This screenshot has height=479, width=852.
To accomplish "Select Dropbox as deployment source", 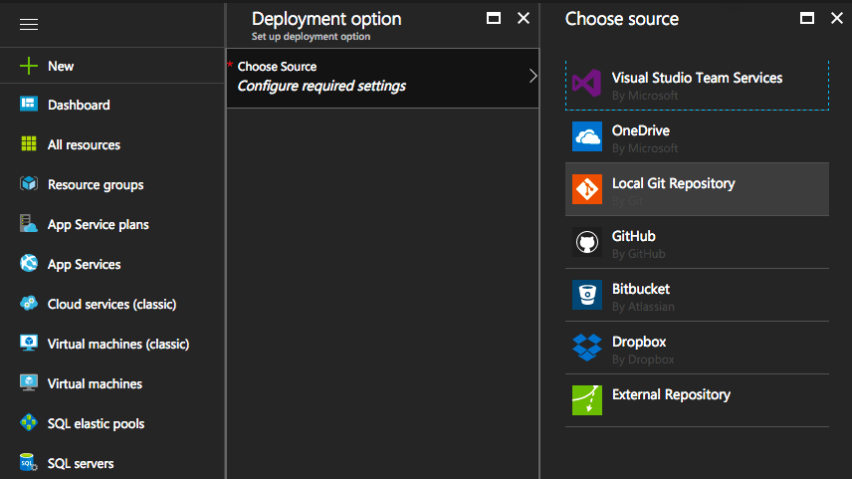I will pos(697,348).
